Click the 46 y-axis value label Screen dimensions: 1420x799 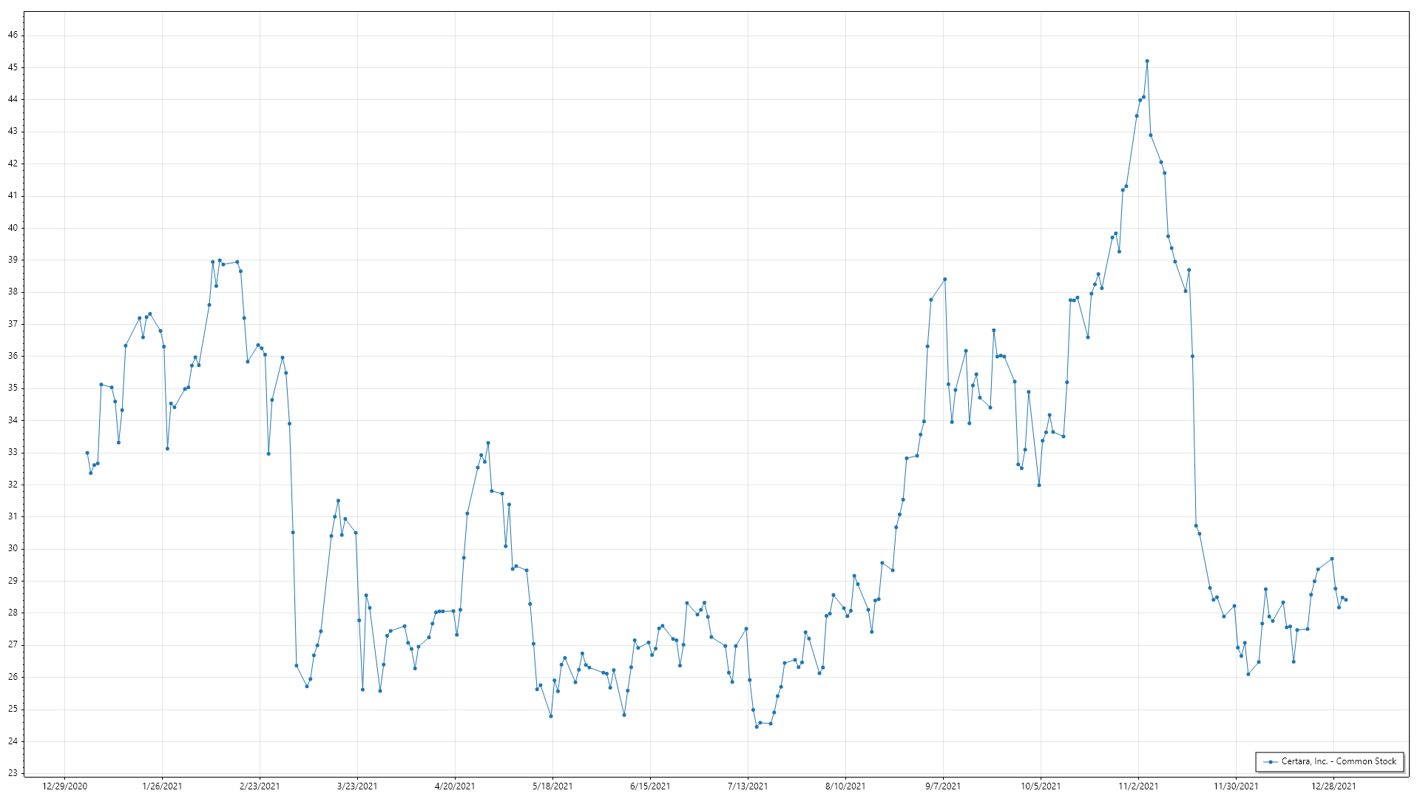(13, 35)
